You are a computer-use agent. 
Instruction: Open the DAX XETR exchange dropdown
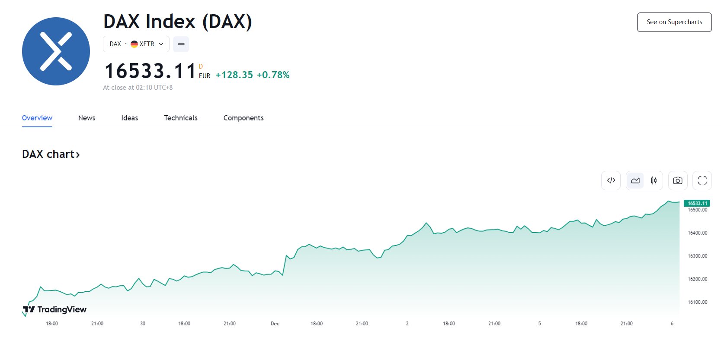[x=136, y=44]
